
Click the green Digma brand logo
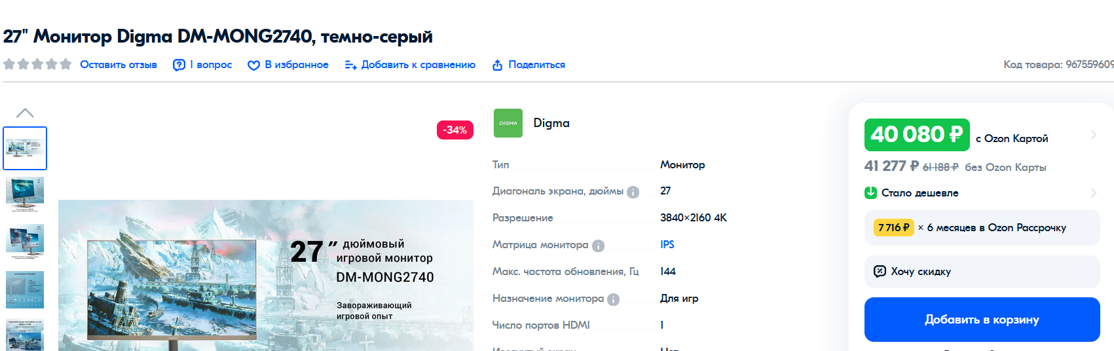tap(508, 123)
